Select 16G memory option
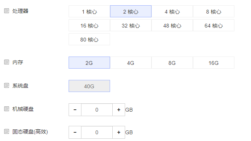 (214, 63)
